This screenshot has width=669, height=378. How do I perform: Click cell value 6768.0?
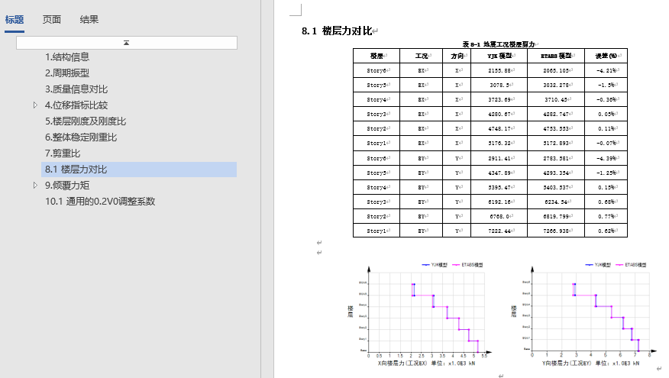(499, 217)
